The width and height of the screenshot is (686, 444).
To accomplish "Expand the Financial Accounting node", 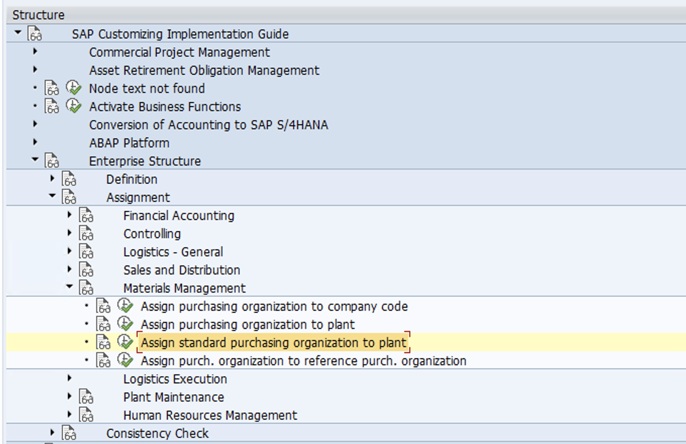I will [70, 214].
